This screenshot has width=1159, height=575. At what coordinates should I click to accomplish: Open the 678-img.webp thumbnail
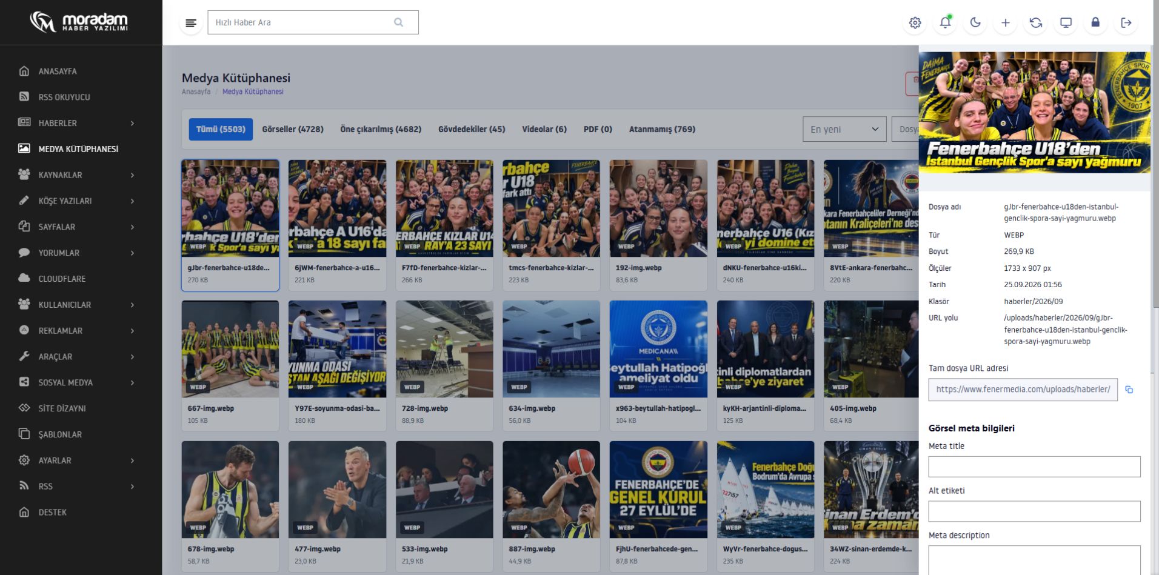(230, 490)
